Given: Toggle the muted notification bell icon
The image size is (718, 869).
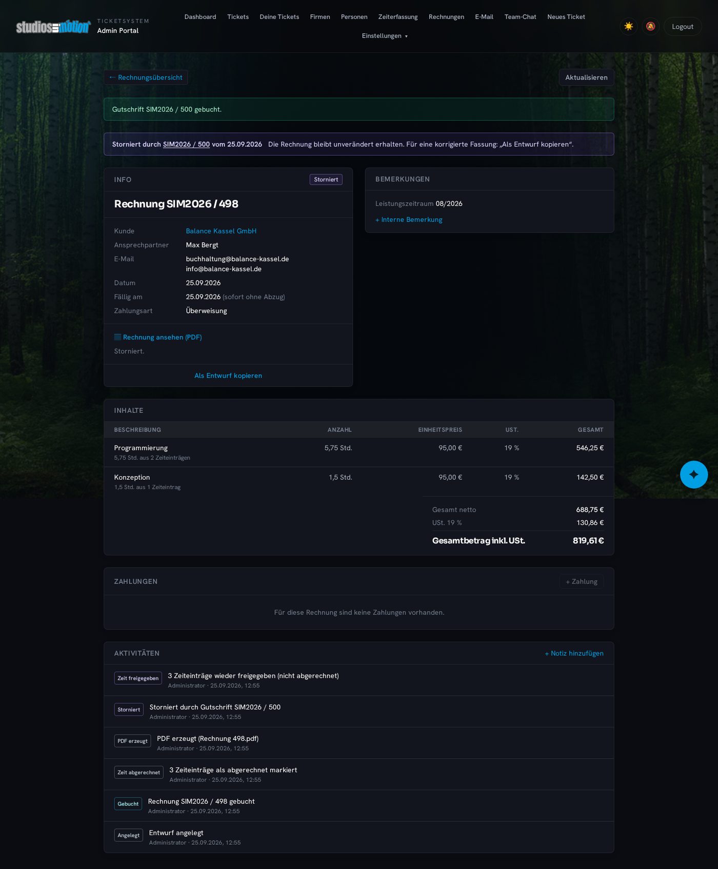Looking at the screenshot, I should pyautogui.click(x=650, y=26).
